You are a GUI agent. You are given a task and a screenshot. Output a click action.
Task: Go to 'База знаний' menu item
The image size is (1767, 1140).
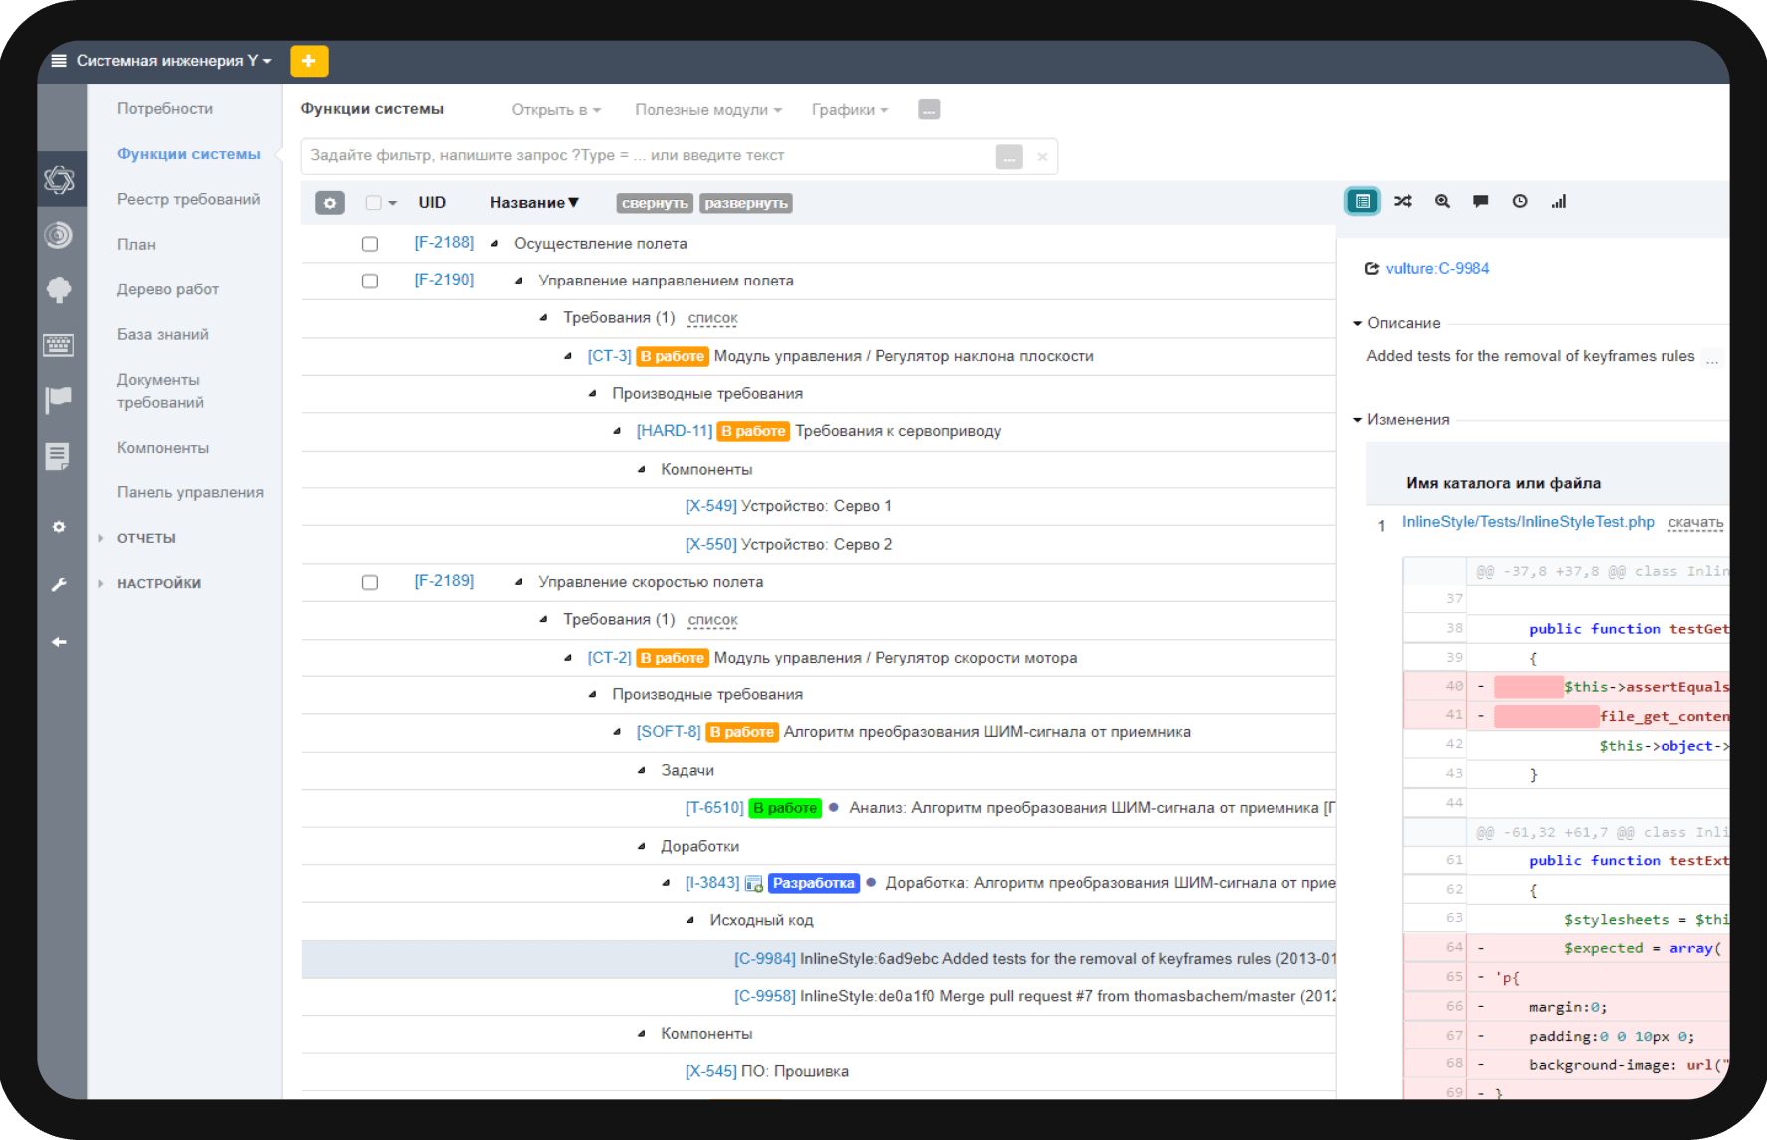click(163, 334)
